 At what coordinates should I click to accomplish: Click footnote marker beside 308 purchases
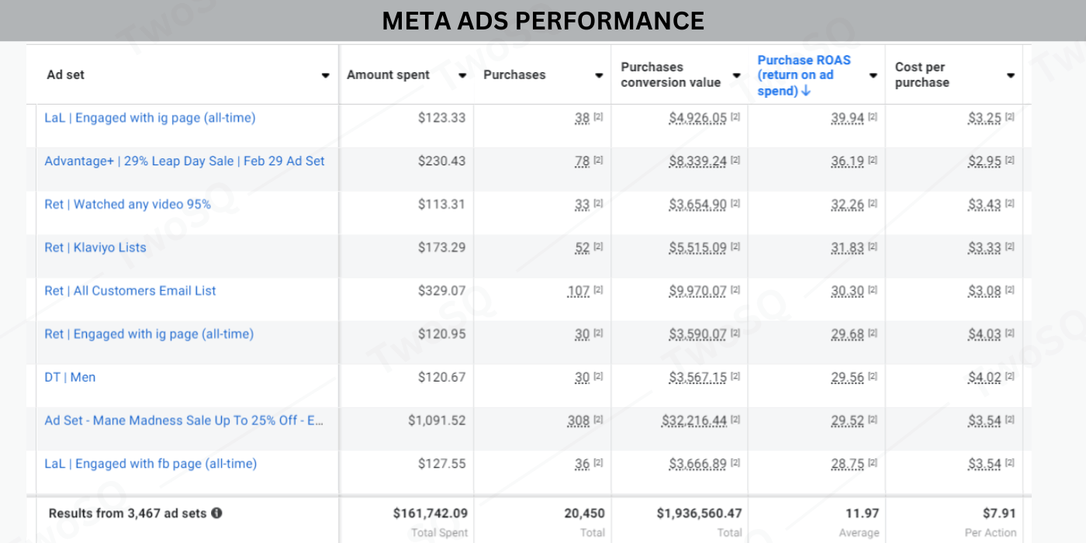598,420
